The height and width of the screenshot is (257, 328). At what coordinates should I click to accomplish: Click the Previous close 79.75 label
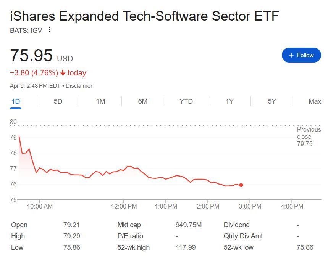(x=309, y=137)
